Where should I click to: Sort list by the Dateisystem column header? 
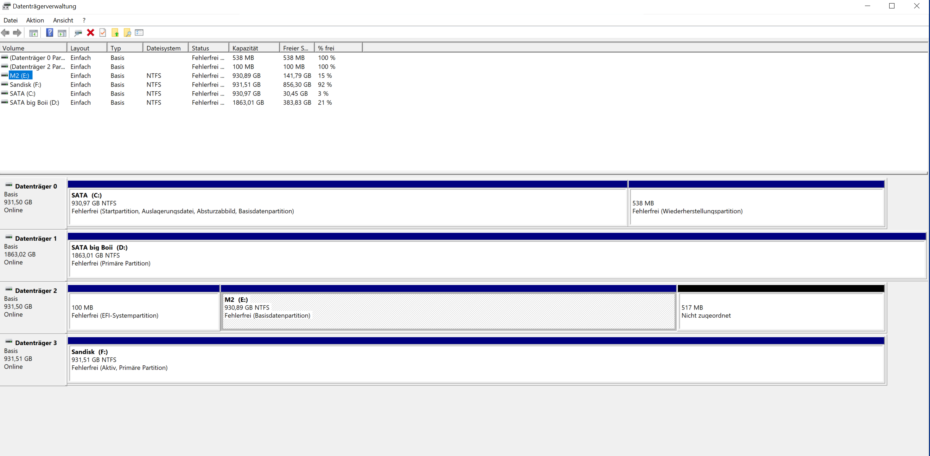point(165,48)
